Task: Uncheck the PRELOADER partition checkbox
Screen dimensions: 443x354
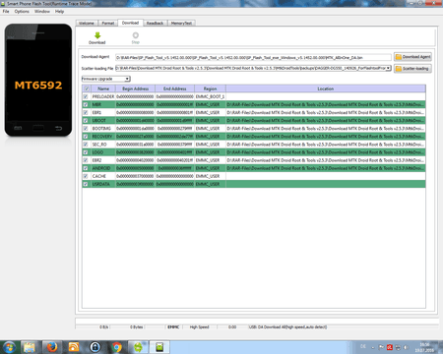Action: (86, 96)
